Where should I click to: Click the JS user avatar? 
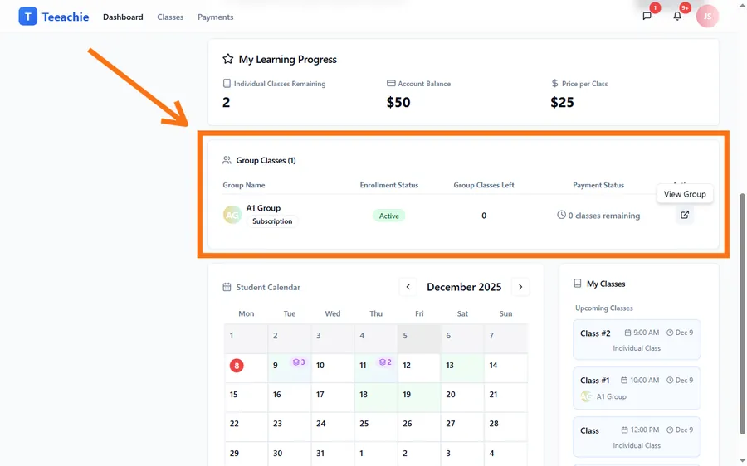pos(707,17)
